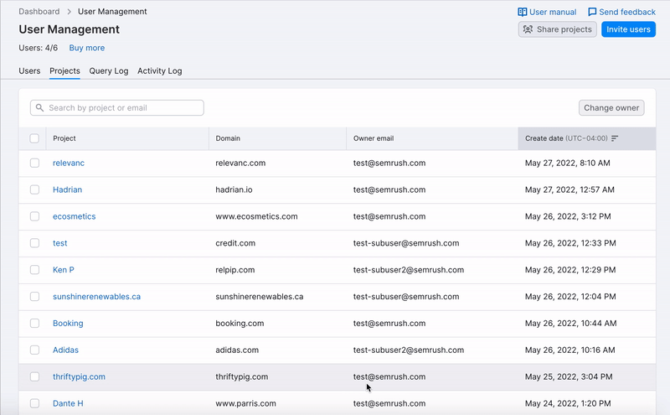Switch to the Users tab

coord(29,71)
